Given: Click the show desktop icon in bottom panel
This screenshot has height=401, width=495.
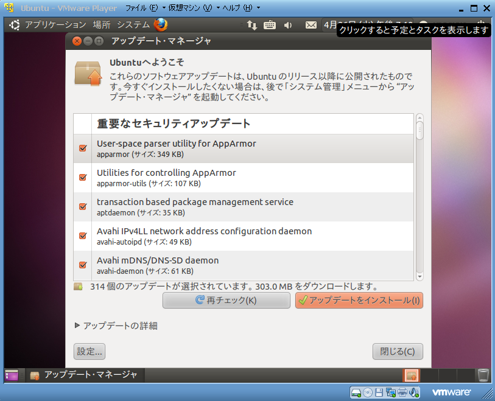Looking at the screenshot, I should 12,375.
